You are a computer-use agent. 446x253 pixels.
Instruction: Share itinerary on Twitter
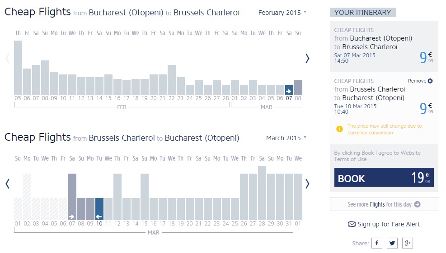392,244
